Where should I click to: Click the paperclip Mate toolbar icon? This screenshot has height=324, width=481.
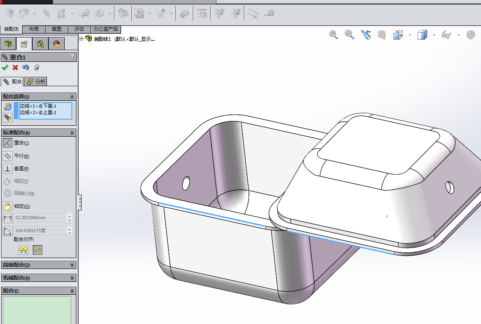click(46, 13)
